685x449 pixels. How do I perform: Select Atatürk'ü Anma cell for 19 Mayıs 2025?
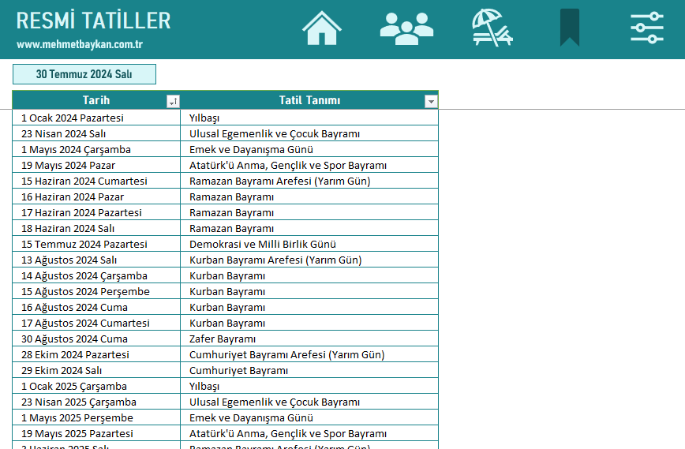click(x=309, y=432)
